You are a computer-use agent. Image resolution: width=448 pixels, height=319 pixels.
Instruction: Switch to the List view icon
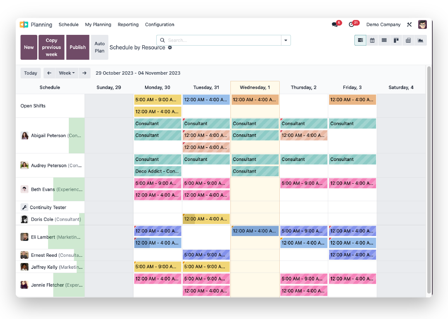pos(384,40)
